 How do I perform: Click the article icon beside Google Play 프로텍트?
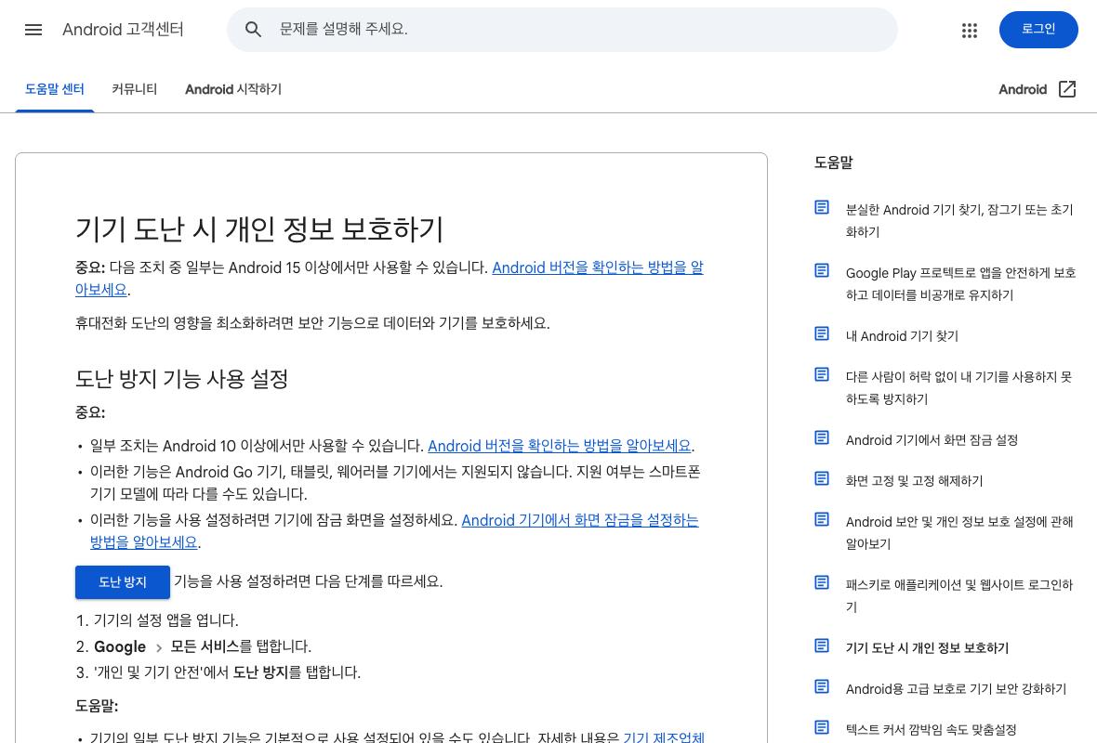822,270
